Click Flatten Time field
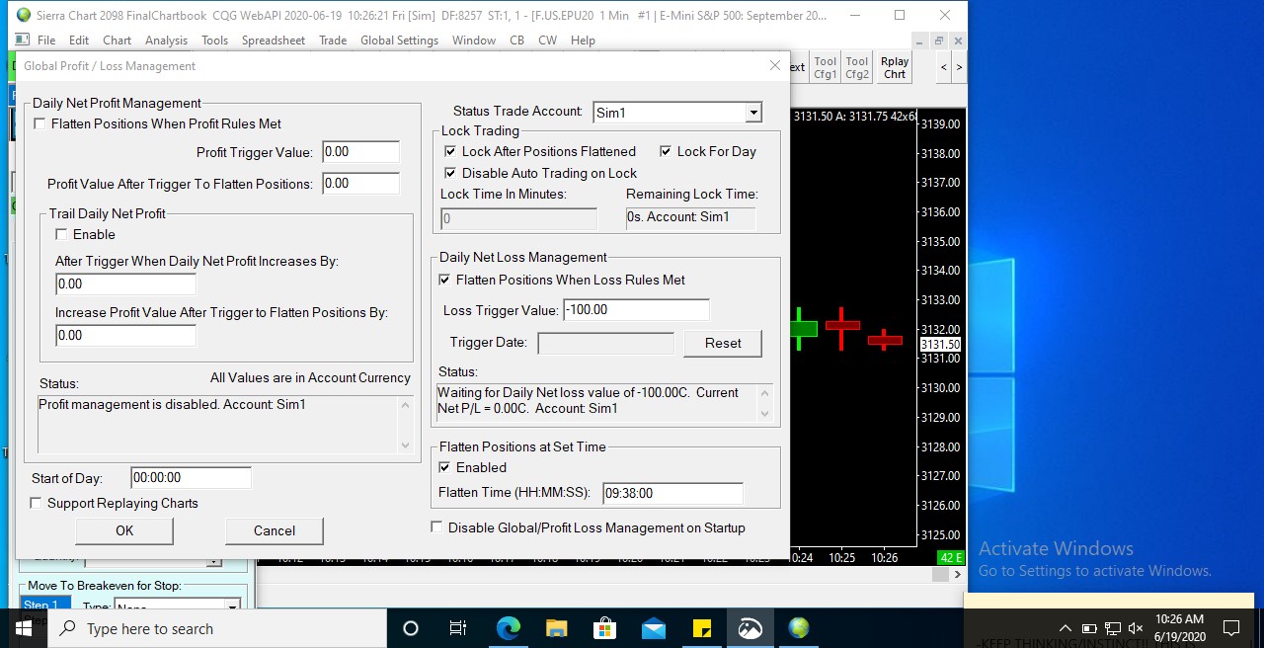This screenshot has width=1264, height=648. (672, 493)
